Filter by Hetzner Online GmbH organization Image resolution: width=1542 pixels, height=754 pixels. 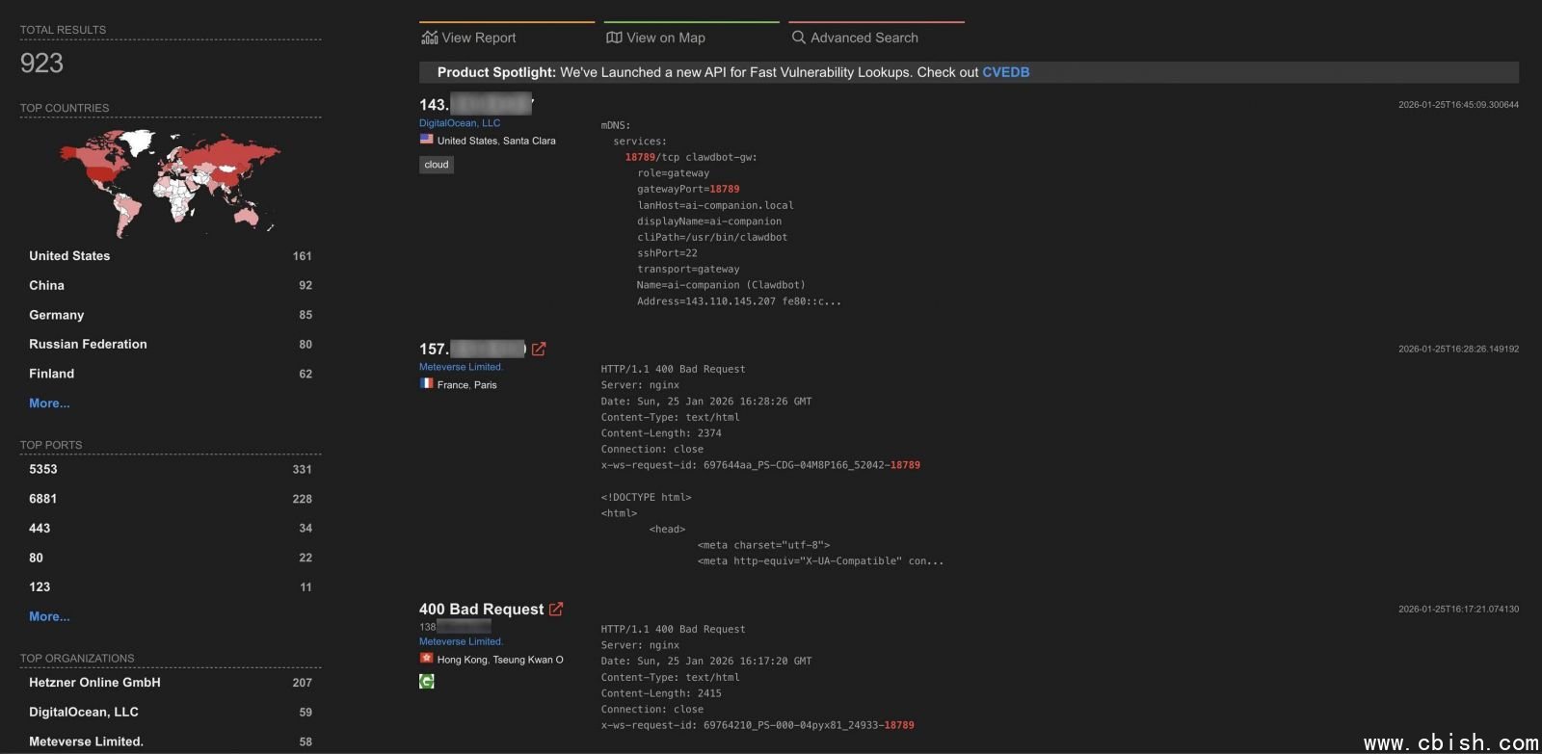94,683
